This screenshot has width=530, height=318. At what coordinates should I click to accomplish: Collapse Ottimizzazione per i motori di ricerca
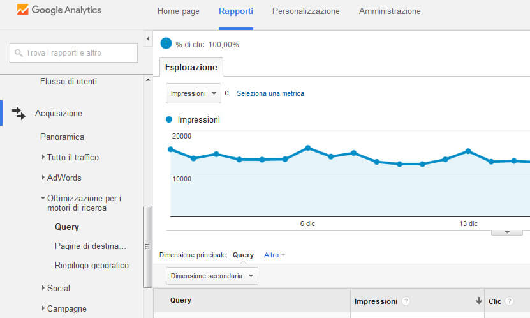pos(43,198)
